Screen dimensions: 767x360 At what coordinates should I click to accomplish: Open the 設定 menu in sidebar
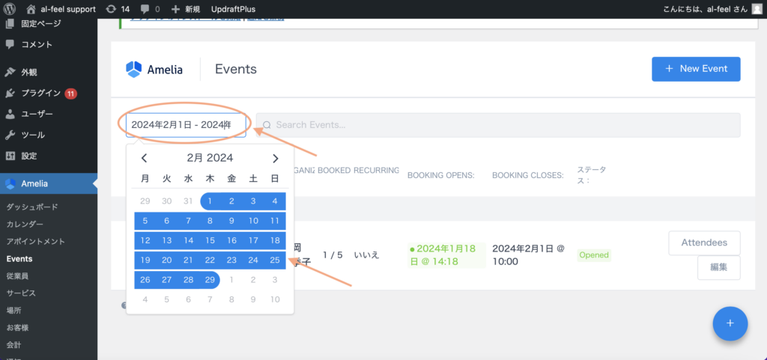pyautogui.click(x=29, y=156)
